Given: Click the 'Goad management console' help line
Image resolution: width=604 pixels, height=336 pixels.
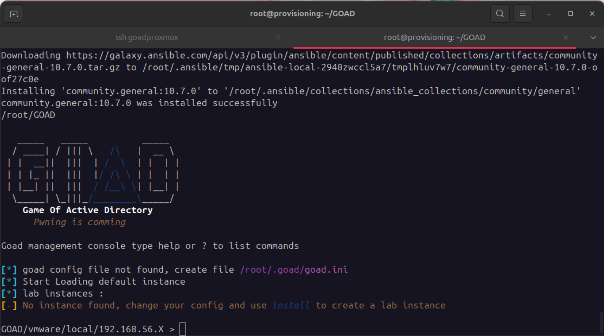Looking at the screenshot, I should coord(150,246).
